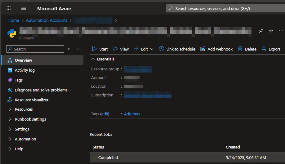Open the blurred Resource group link
Viewport: 285px width, 164px height.
coord(138,69)
